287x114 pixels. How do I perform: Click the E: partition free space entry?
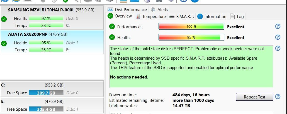coord(52,105)
